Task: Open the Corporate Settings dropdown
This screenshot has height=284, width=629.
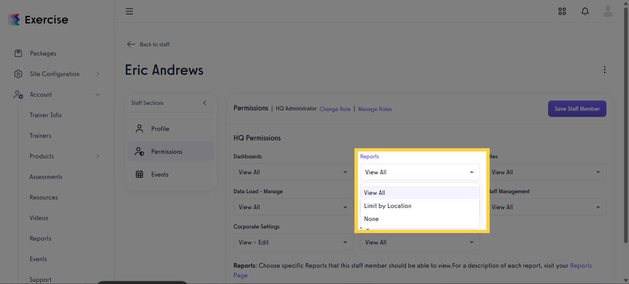Action: point(293,243)
